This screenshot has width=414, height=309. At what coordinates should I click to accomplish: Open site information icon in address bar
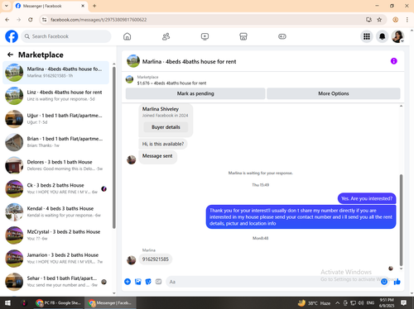44,20
